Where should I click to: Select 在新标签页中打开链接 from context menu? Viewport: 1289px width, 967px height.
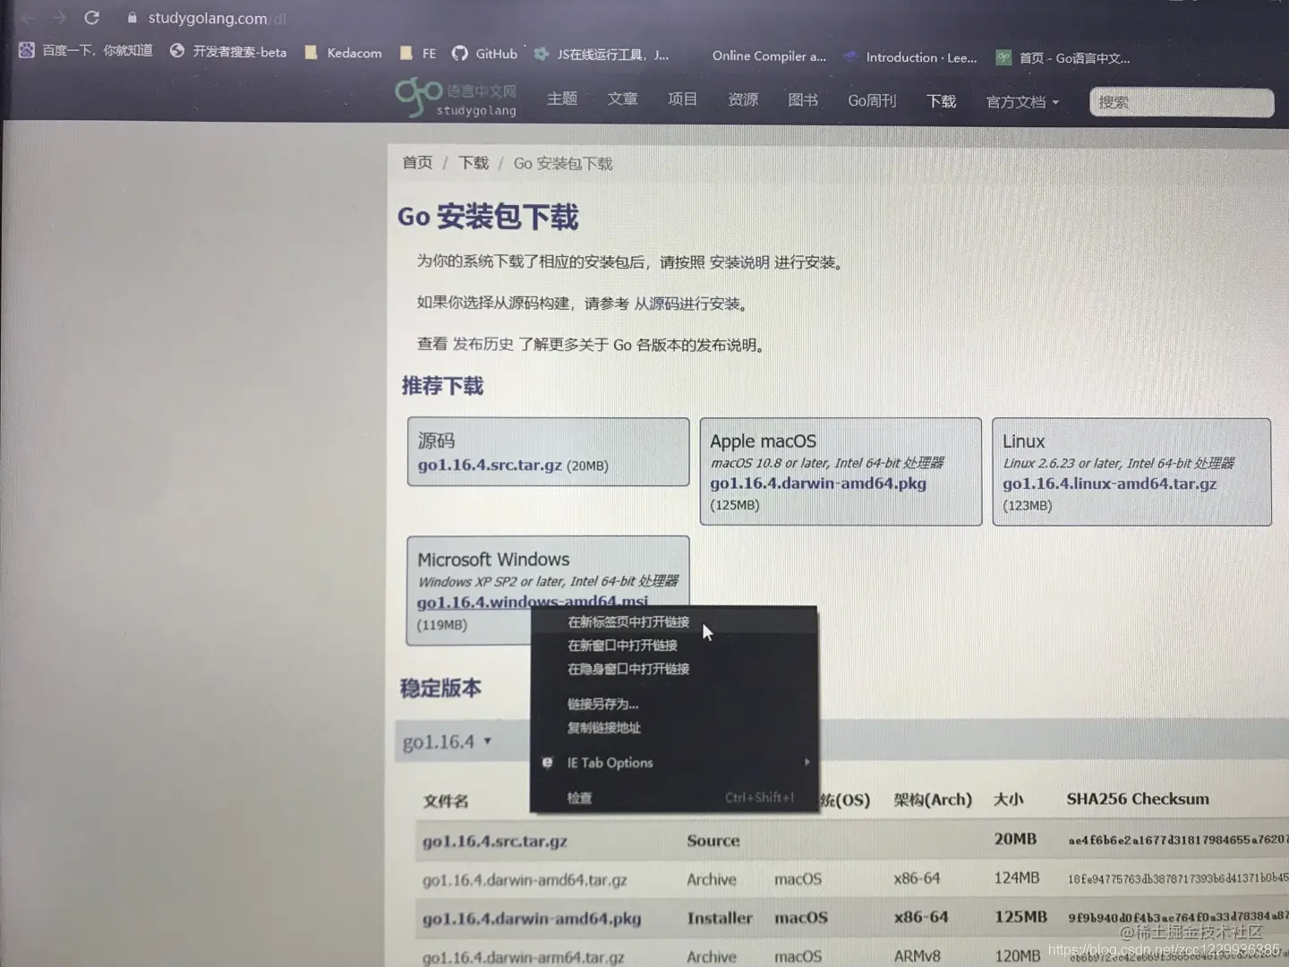627,620
